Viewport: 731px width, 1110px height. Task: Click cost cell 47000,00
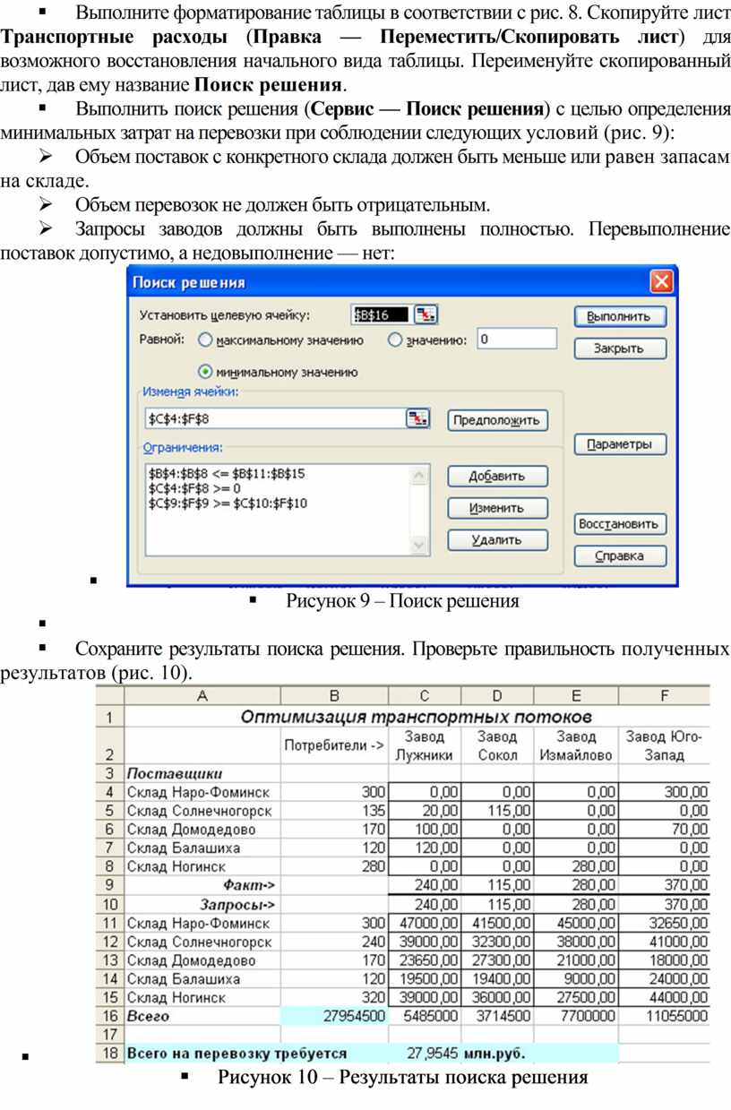(426, 923)
